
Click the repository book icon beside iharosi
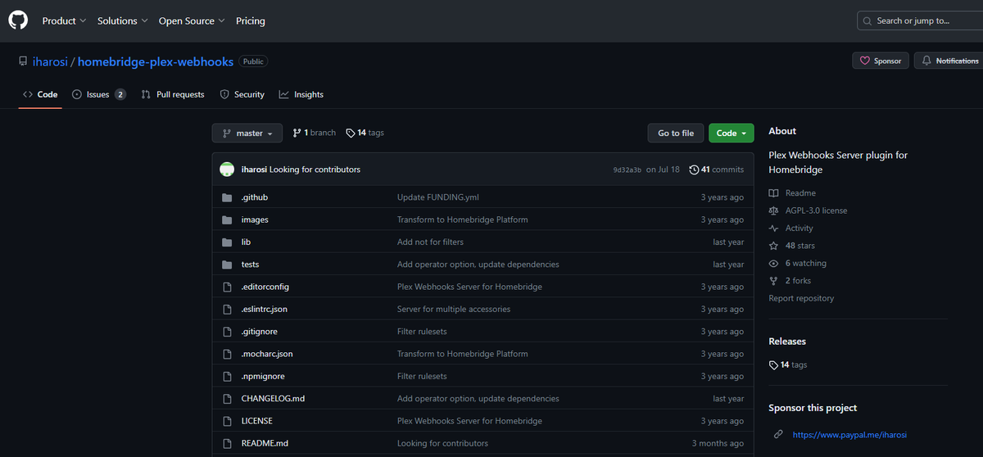click(23, 61)
